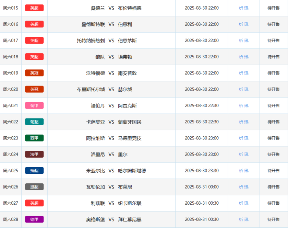Open the 析 link for 桑德兰 vs 布伦特福德

click(x=241, y=8)
